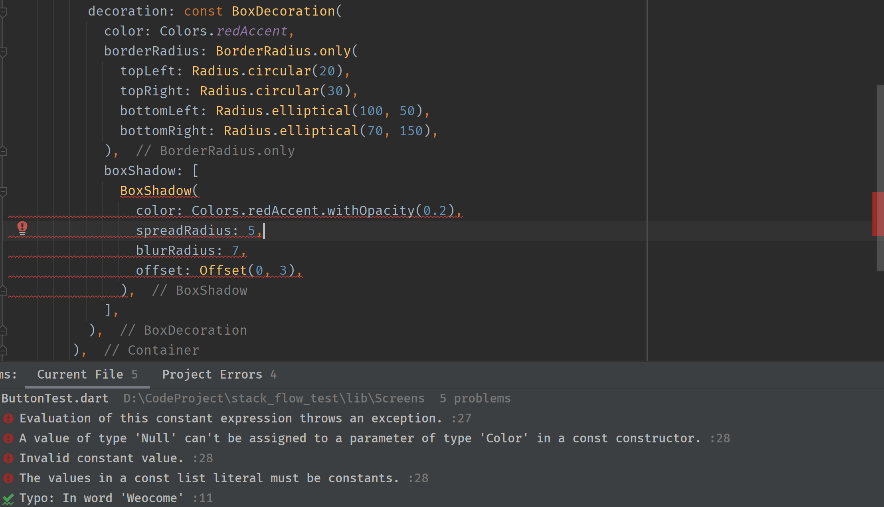Place cursor on redAccent in color line
The height and width of the screenshot is (507, 884).
click(x=252, y=31)
